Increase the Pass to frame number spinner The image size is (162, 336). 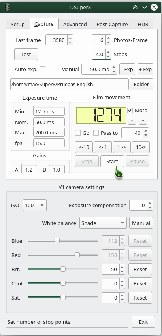pyautogui.click(x=146, y=131)
